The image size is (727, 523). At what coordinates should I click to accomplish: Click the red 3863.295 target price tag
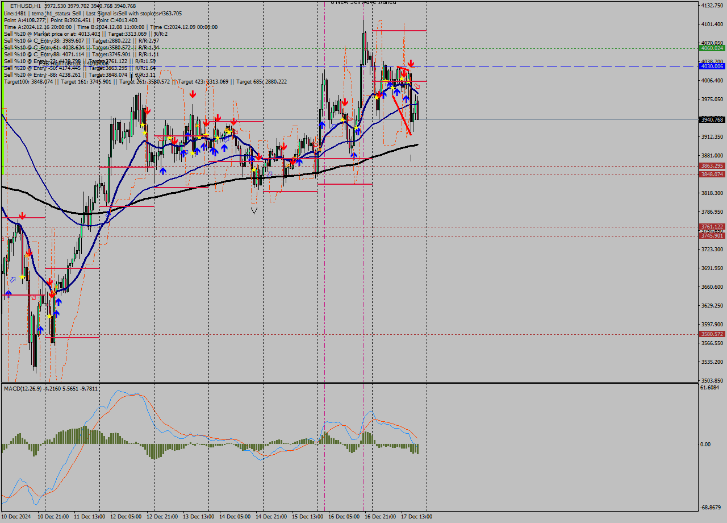(712, 166)
